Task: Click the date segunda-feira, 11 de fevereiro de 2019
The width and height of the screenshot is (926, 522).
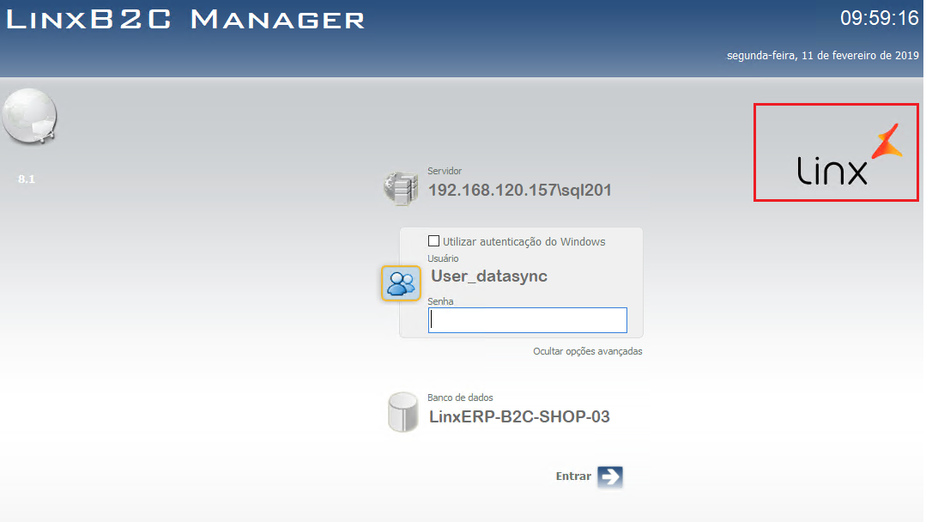Action: [x=823, y=56]
